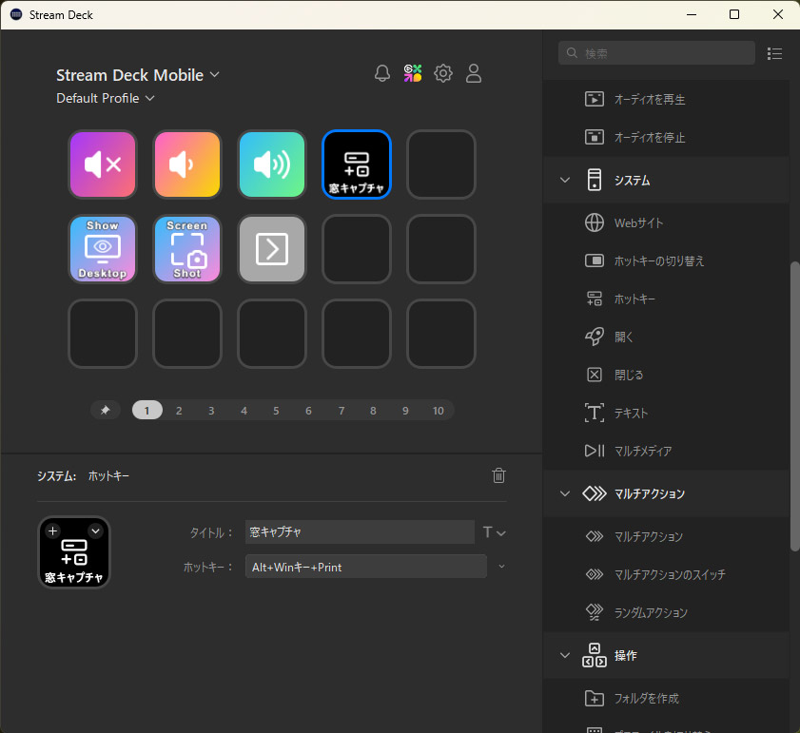Viewport: 800px width, 733px height.
Task: Switch to page 3
Action: click(x=211, y=410)
